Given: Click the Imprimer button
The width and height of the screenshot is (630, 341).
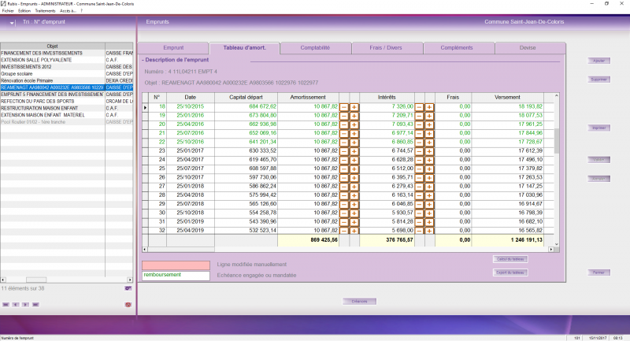Looking at the screenshot, I should point(598,128).
